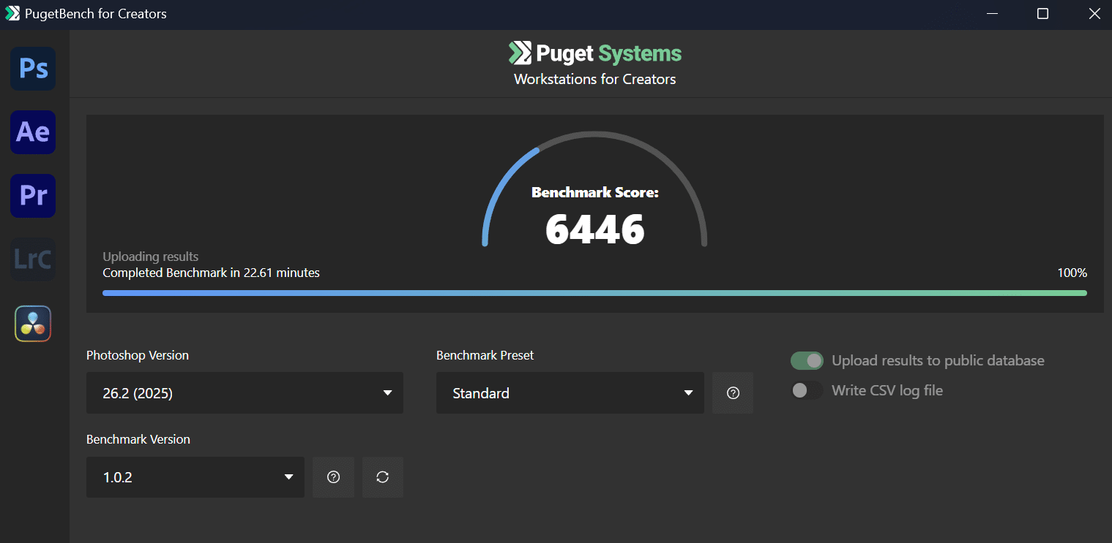Maximize the PugetBench window
This screenshot has width=1112, height=543.
1042,14
